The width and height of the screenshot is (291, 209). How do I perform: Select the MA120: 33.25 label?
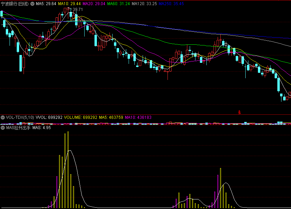(x=144, y=4)
